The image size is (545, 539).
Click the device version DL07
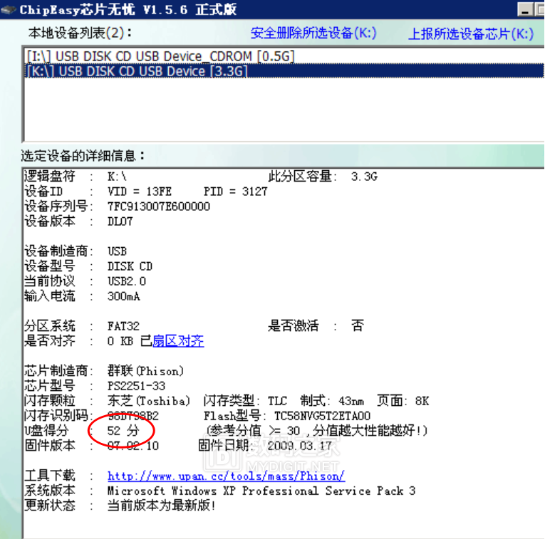click(x=120, y=221)
